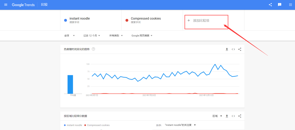The width and height of the screenshot is (295, 130).
Task: Click the plus icon to add comparison
Action: (189, 21)
